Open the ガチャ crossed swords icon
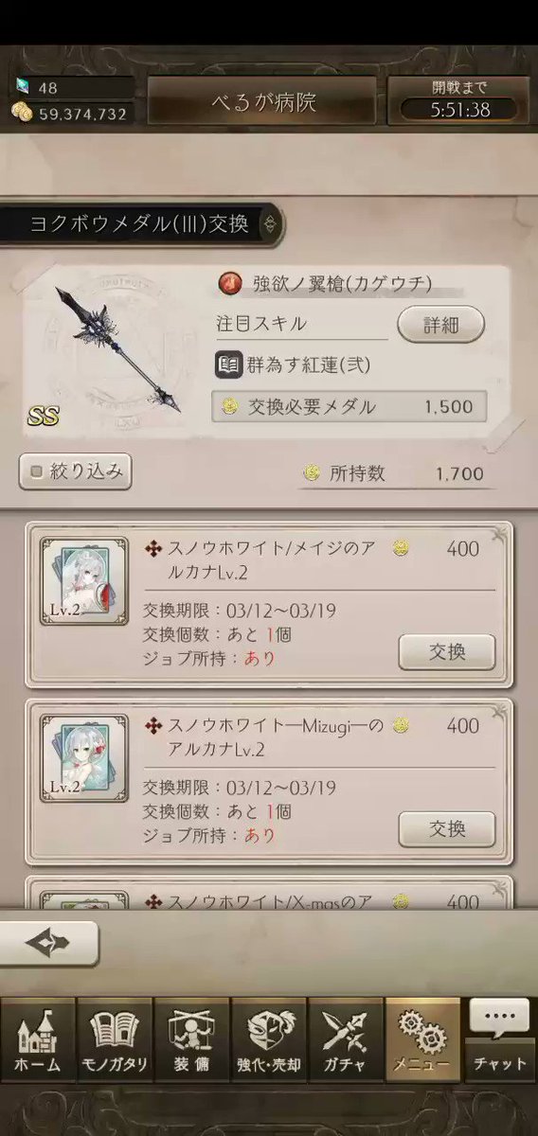The height and width of the screenshot is (1136, 538). (x=345, y=1038)
